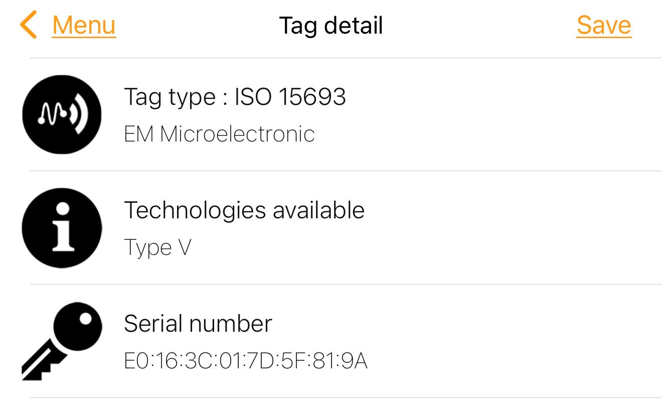Click the "Serial number" heading

[198, 324]
